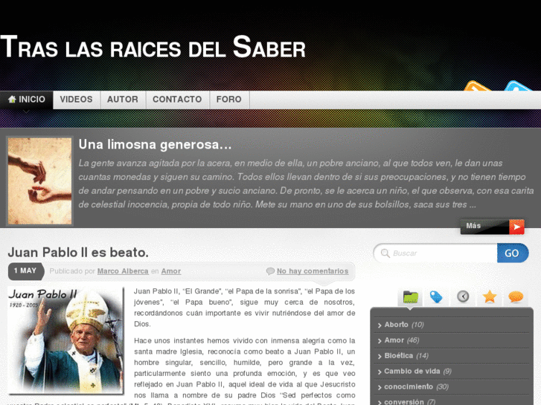Open the CONTACTO menu item
The width and height of the screenshot is (541, 405).
pos(177,100)
